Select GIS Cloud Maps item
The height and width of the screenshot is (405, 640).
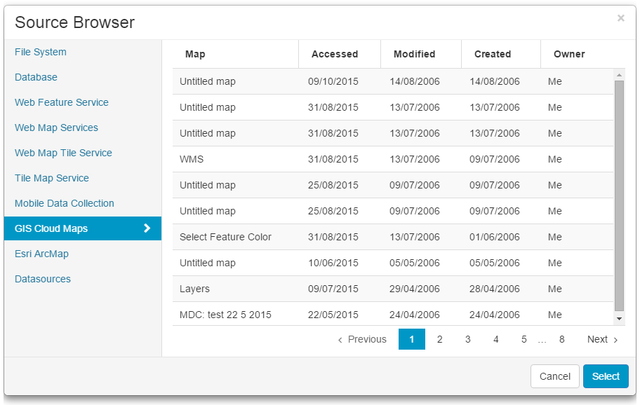pos(83,228)
